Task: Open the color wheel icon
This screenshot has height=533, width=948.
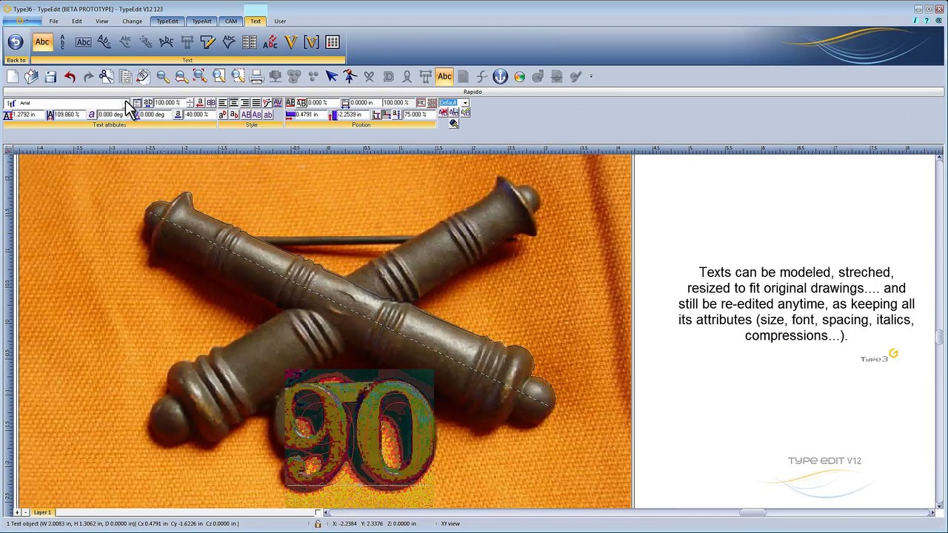Action: pos(519,77)
